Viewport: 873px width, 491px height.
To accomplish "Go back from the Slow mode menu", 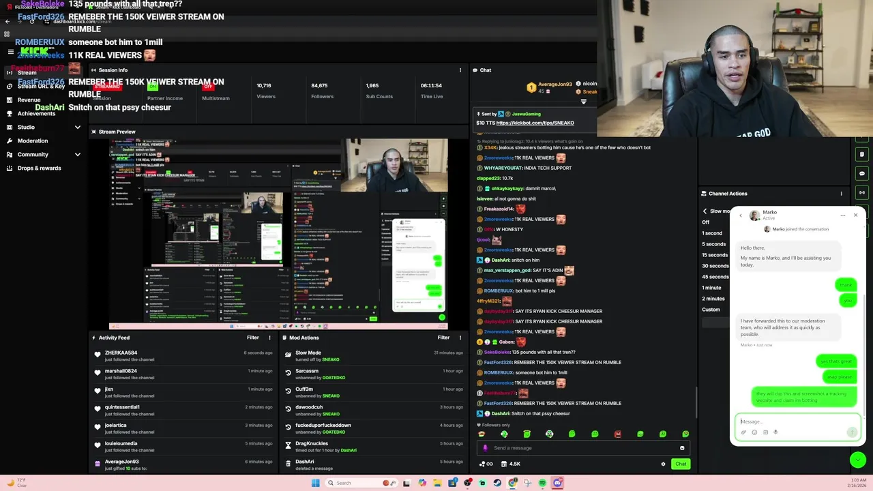I will (x=705, y=211).
